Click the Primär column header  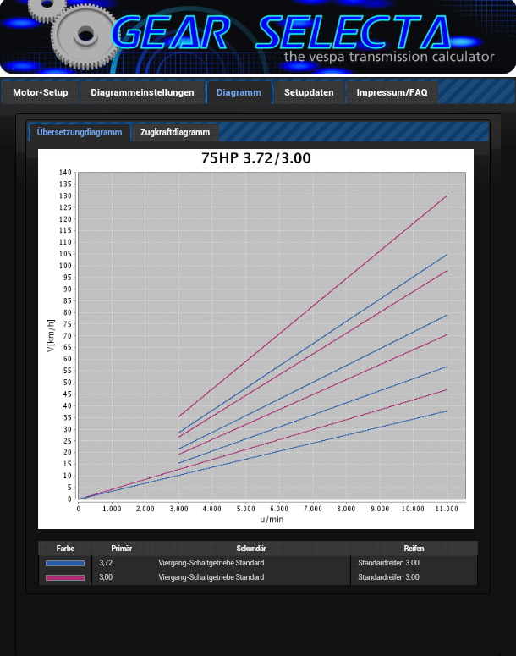click(122, 549)
